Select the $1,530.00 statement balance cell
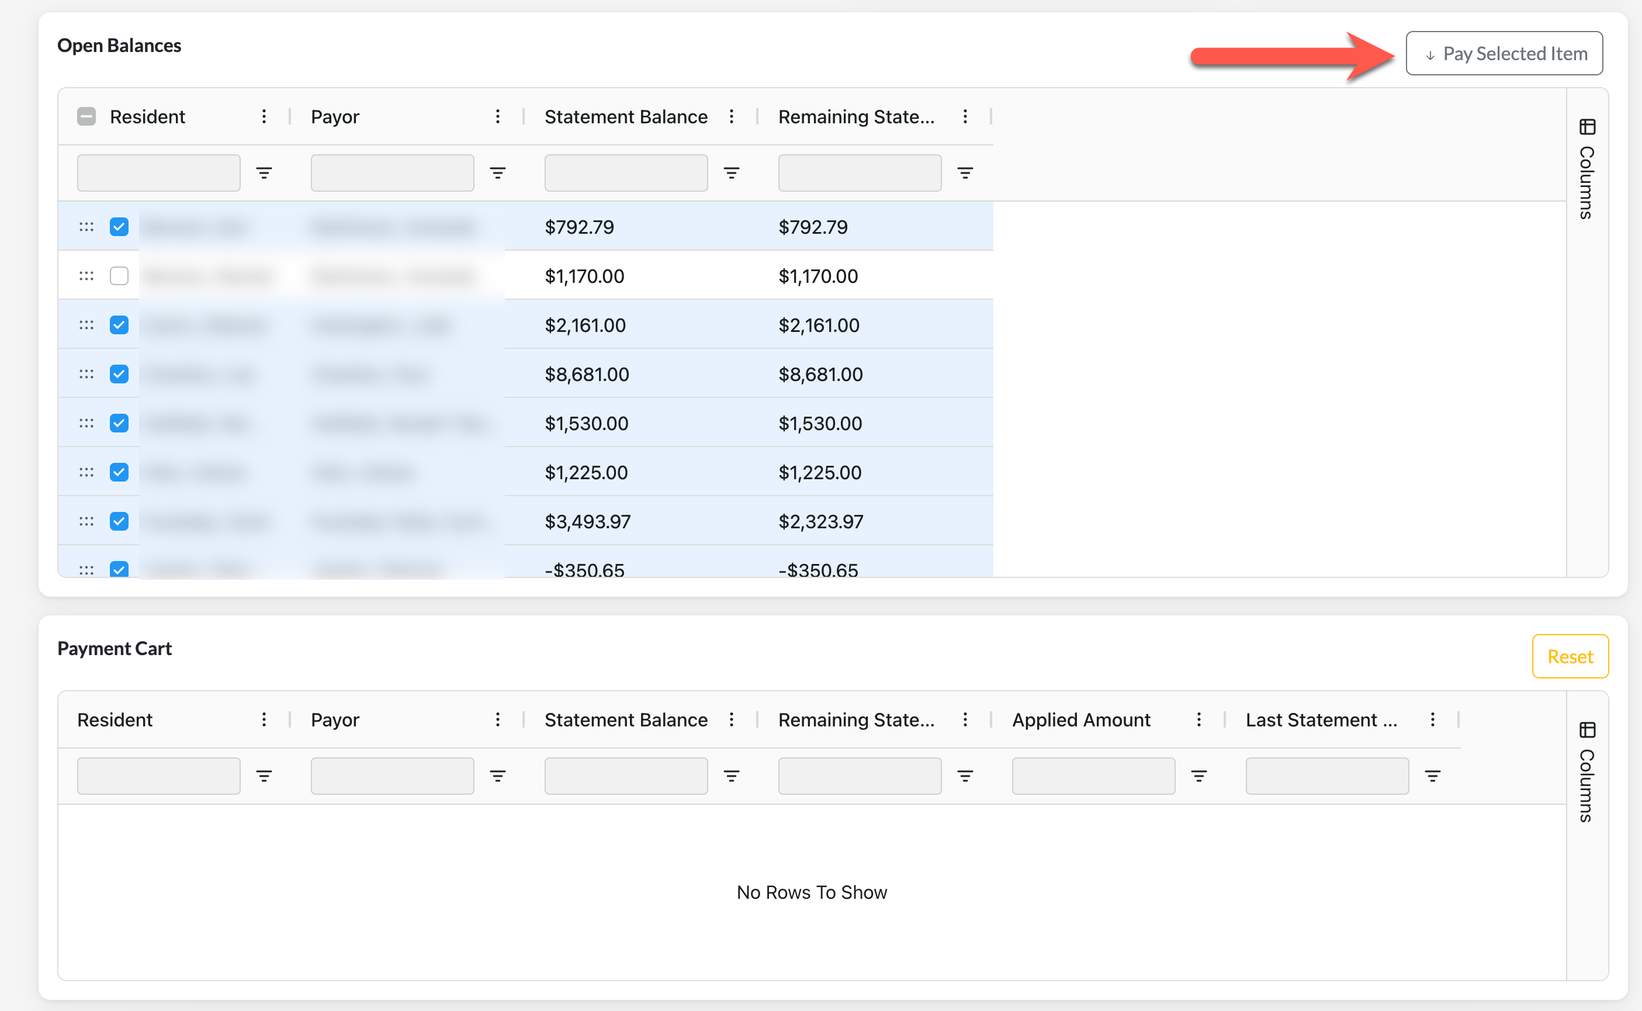This screenshot has height=1011, width=1642. [x=586, y=423]
